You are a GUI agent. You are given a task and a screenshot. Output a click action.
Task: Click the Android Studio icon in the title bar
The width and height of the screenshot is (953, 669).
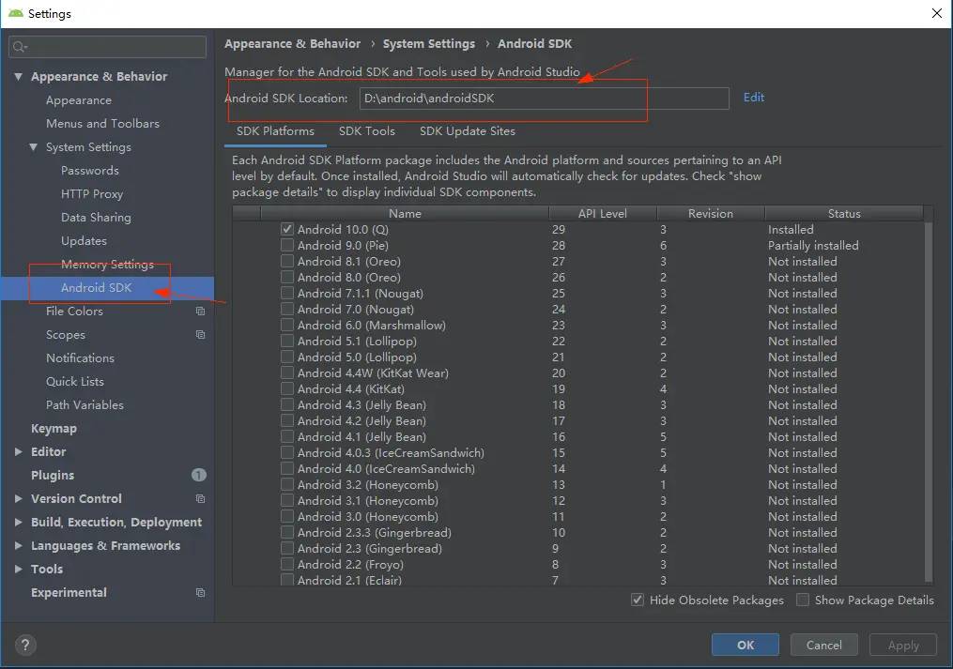coord(15,13)
